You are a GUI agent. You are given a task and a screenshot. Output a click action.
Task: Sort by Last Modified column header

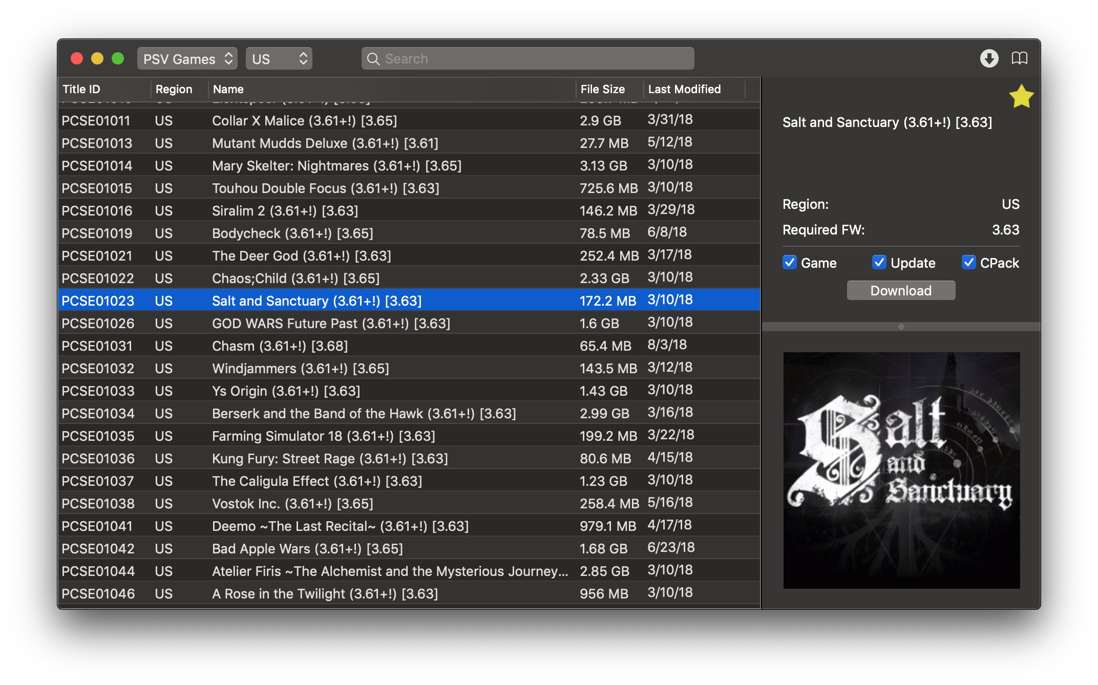click(684, 89)
